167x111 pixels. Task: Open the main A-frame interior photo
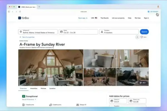click(x=51, y=67)
